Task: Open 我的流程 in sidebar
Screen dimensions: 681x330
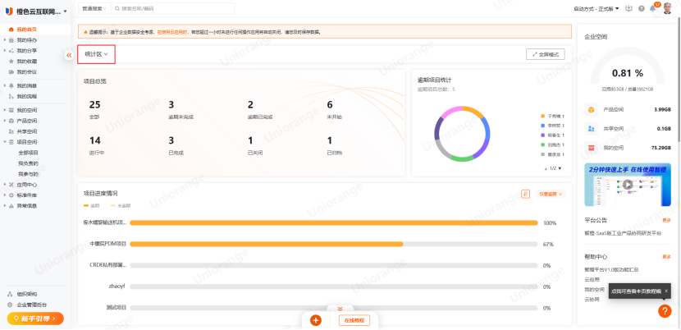Action: click(27, 96)
